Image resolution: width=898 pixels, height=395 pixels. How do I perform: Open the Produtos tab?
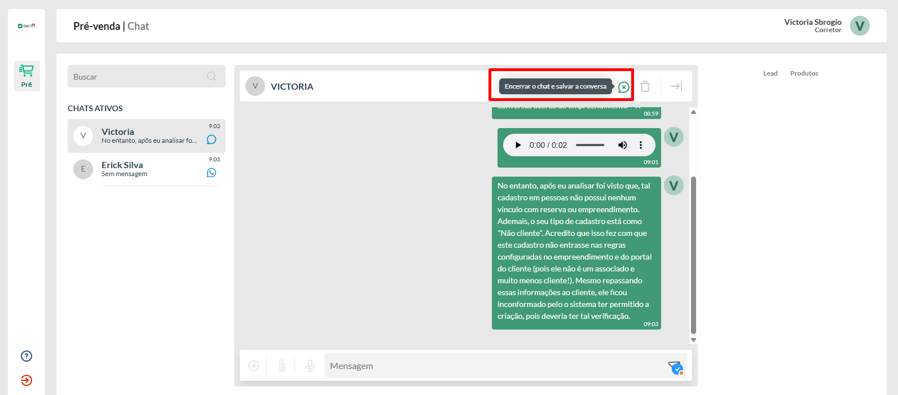(x=804, y=73)
